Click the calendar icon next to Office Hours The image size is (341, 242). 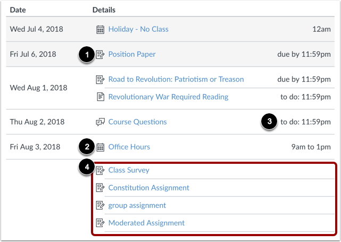pos(100,147)
